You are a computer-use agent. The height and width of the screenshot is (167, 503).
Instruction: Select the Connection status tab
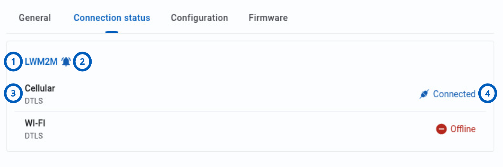click(x=112, y=18)
